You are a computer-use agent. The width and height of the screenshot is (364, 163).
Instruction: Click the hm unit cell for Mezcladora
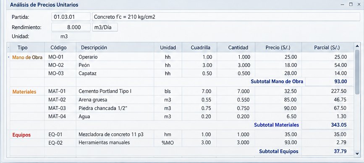coord(168,134)
